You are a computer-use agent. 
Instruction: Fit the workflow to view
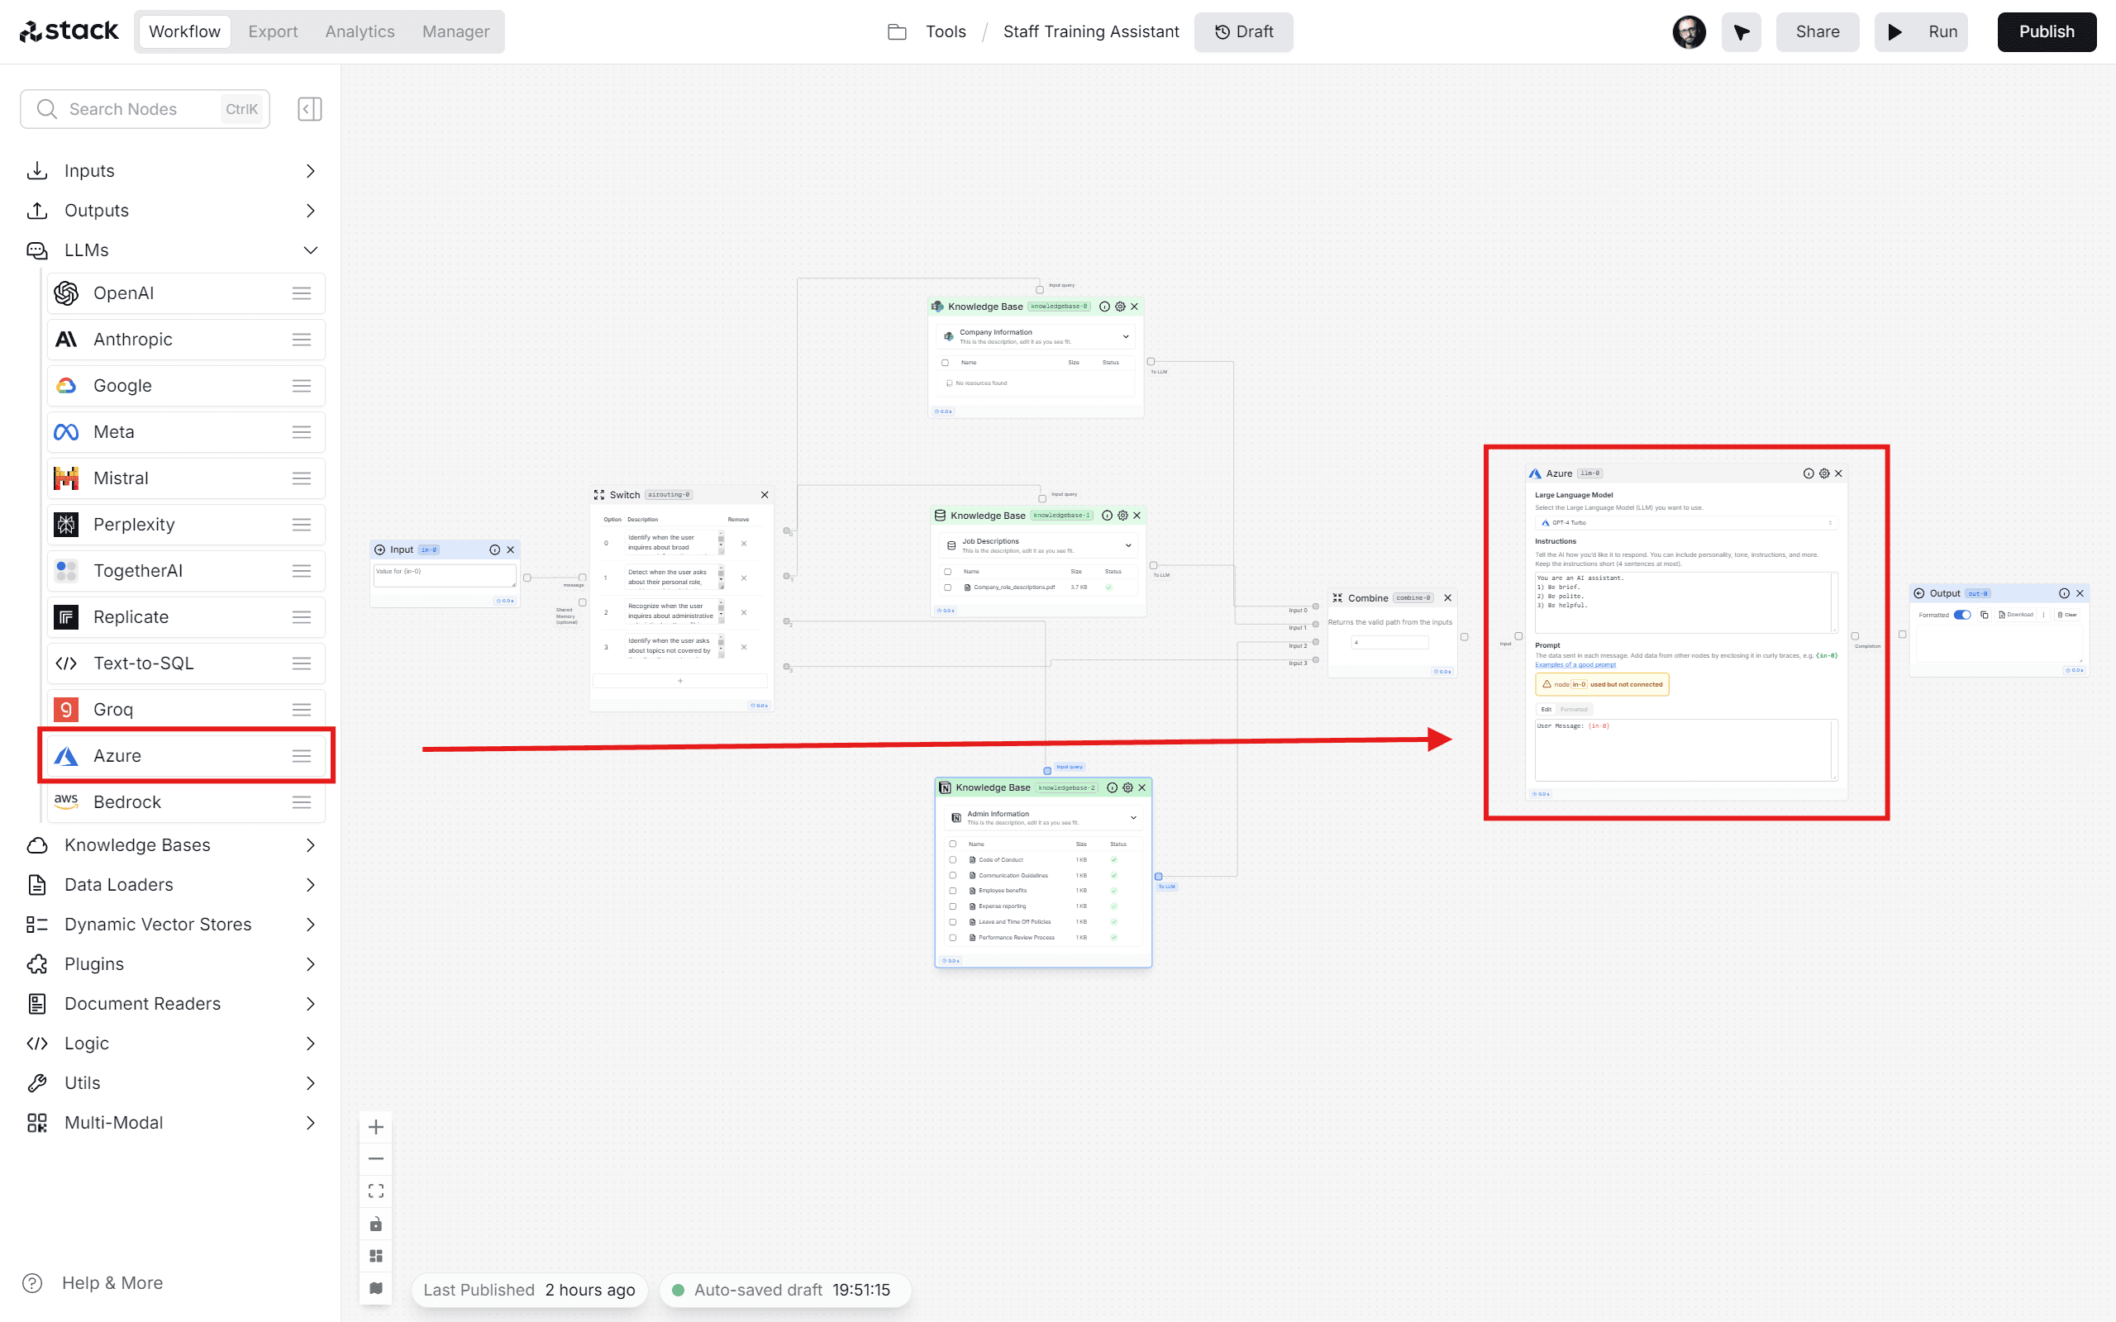(376, 1191)
